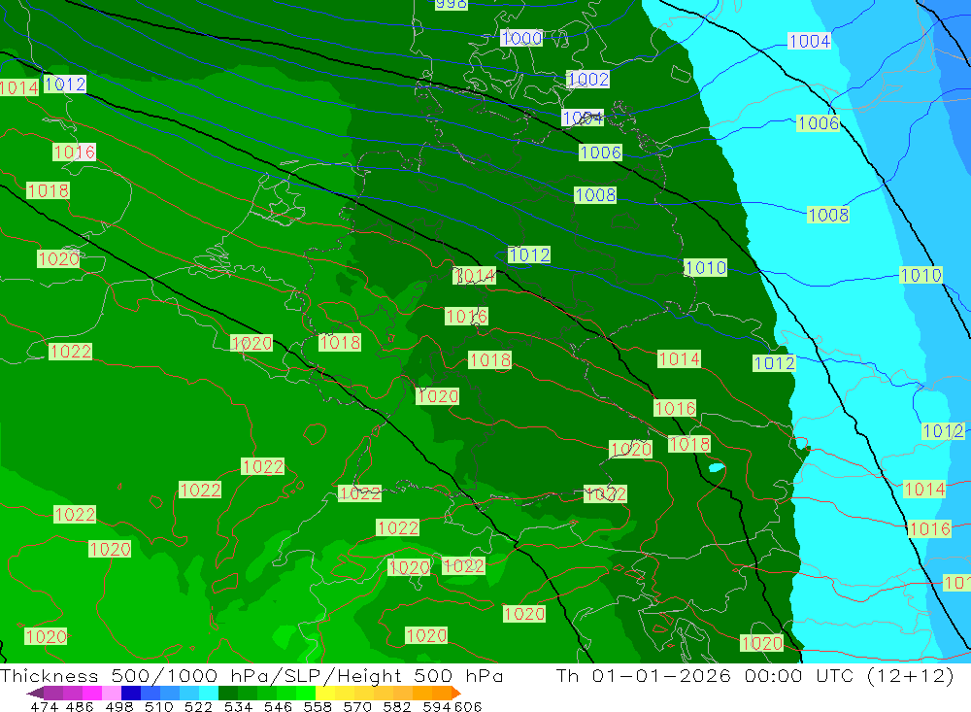Click legend value 606
The image size is (971, 712).
click(468, 706)
